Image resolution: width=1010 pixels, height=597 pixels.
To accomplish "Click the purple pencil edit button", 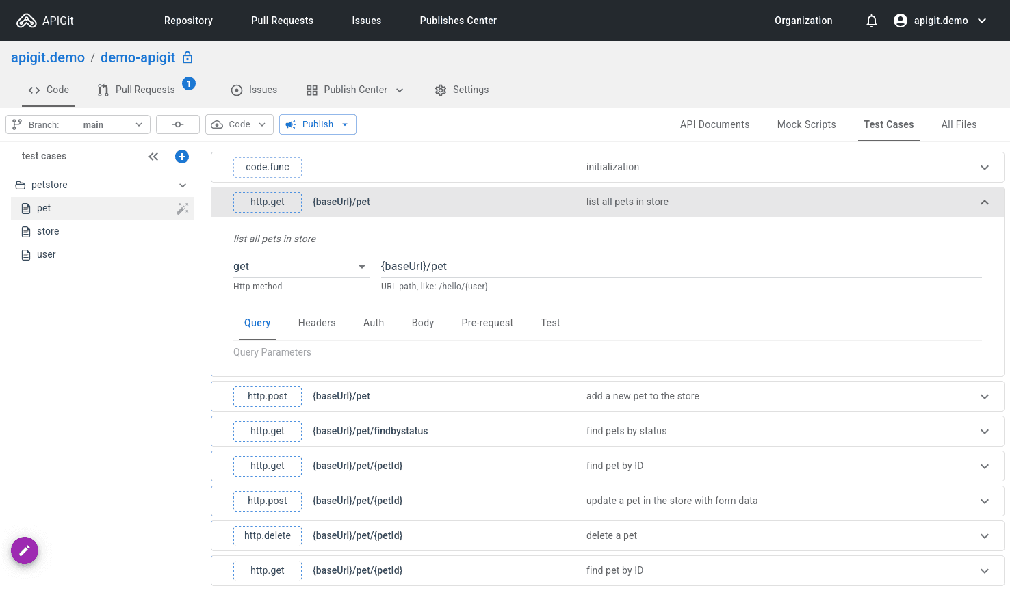I will (x=25, y=550).
